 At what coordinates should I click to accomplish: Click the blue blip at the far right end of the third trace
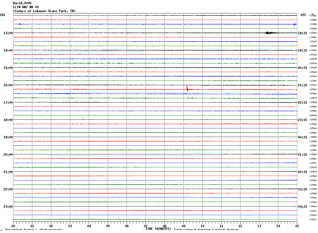click(295, 24)
